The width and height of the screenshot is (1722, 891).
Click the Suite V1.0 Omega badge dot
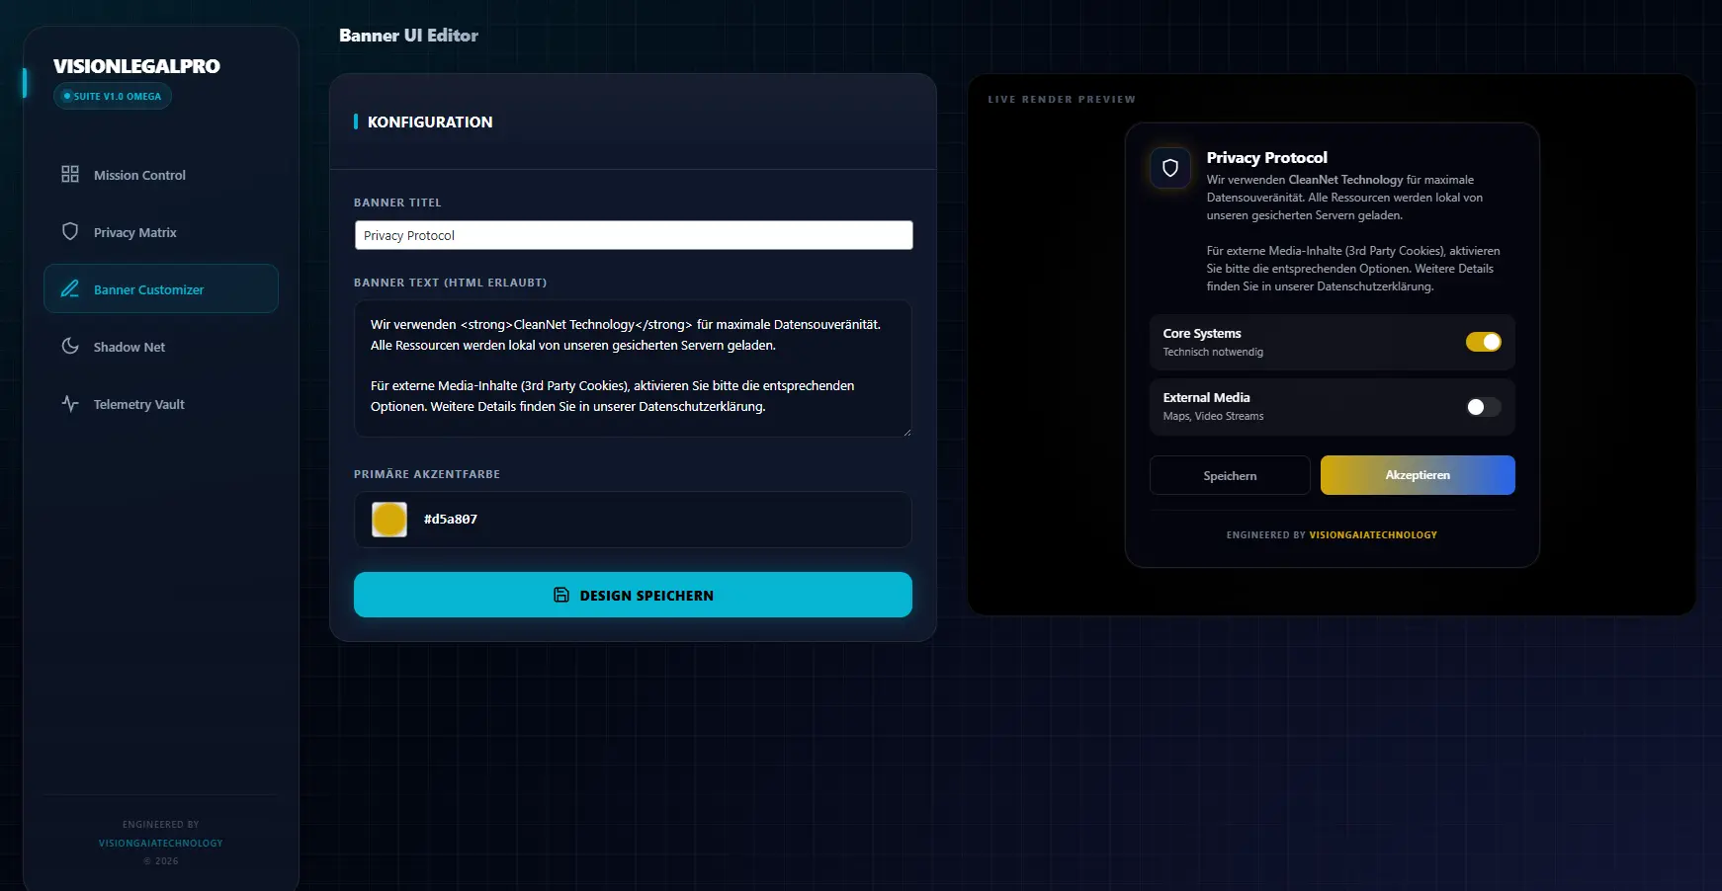pyautogui.click(x=67, y=96)
